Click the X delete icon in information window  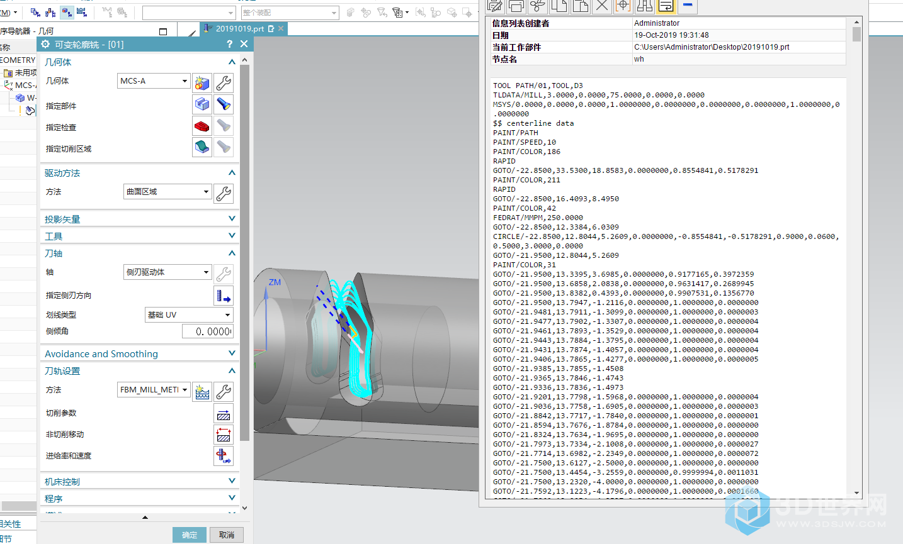[602, 6]
